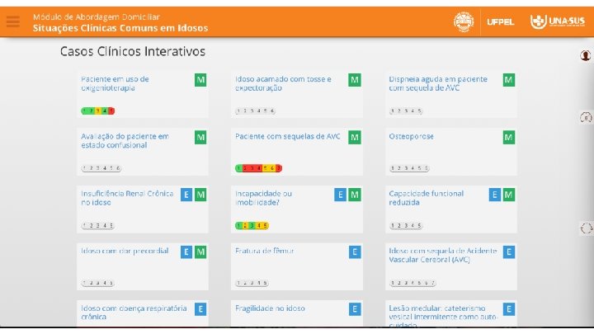Click the bottom circular icon on right sidebar
594x334 pixels.
click(586, 228)
